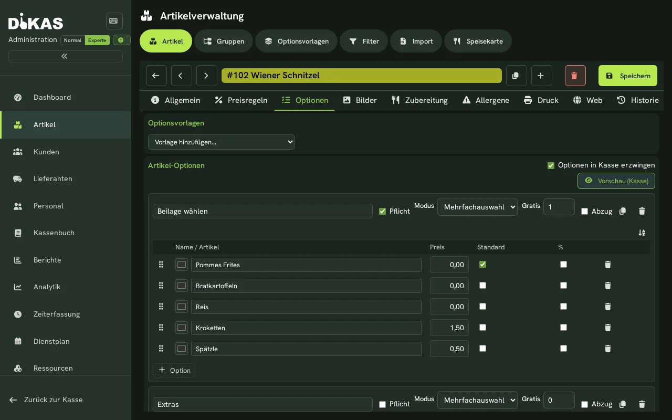Collapse the sidebar with double chevron
The image size is (672, 420).
coord(65,56)
